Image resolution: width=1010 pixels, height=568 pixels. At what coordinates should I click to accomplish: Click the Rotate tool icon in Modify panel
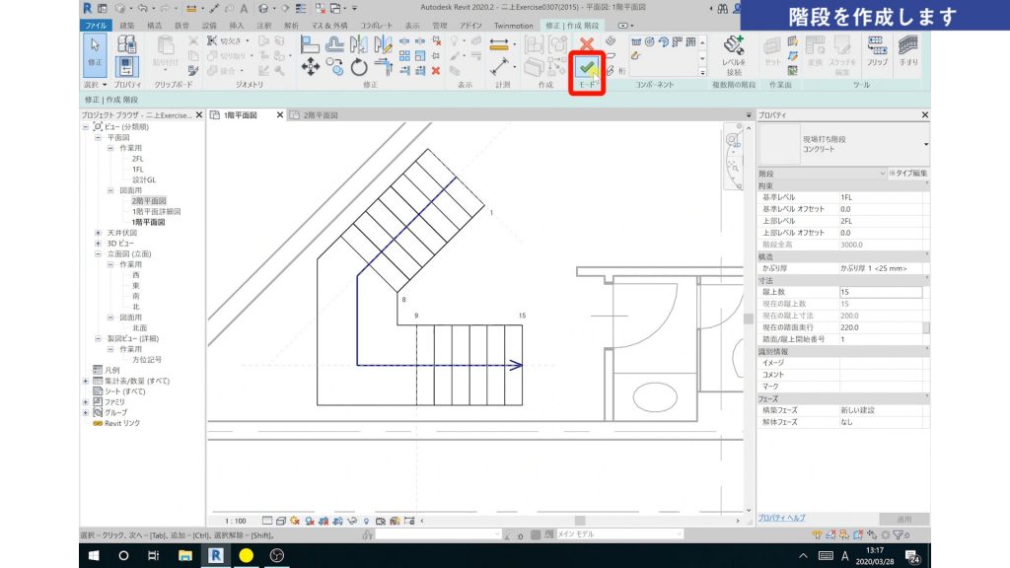(x=359, y=67)
